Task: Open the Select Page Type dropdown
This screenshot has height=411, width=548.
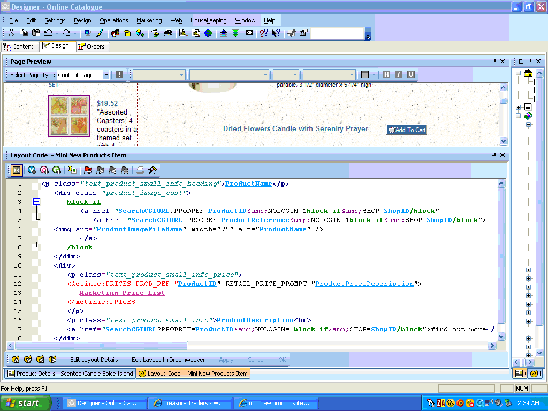Action: [x=106, y=75]
